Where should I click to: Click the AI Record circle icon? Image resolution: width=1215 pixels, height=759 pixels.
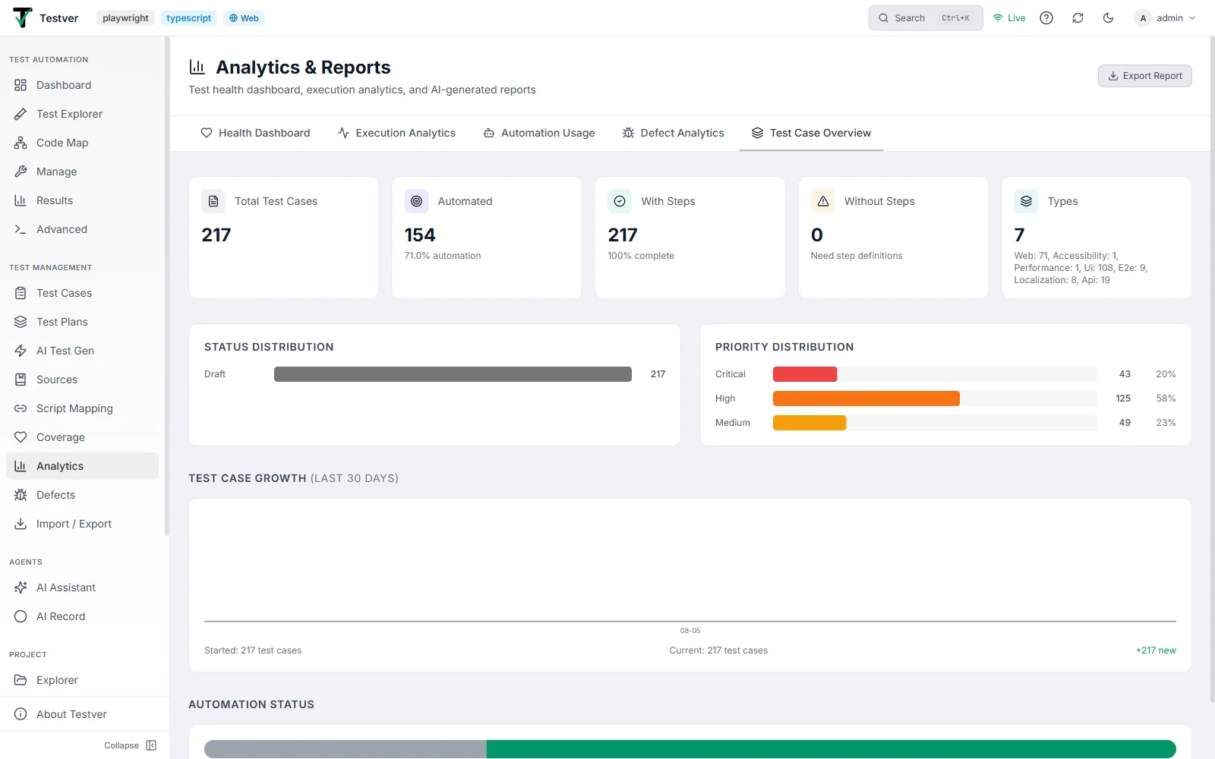[21, 616]
